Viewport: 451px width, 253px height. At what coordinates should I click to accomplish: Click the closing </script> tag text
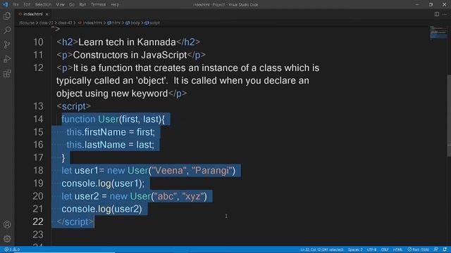[x=75, y=222]
